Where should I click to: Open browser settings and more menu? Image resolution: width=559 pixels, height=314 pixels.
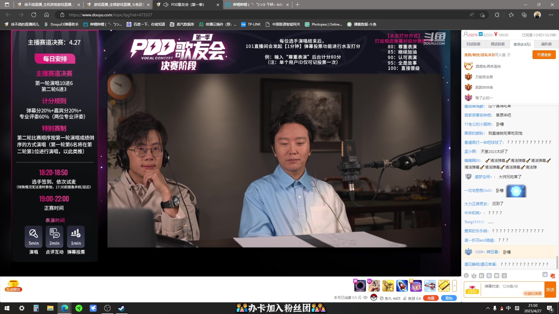coord(551,15)
